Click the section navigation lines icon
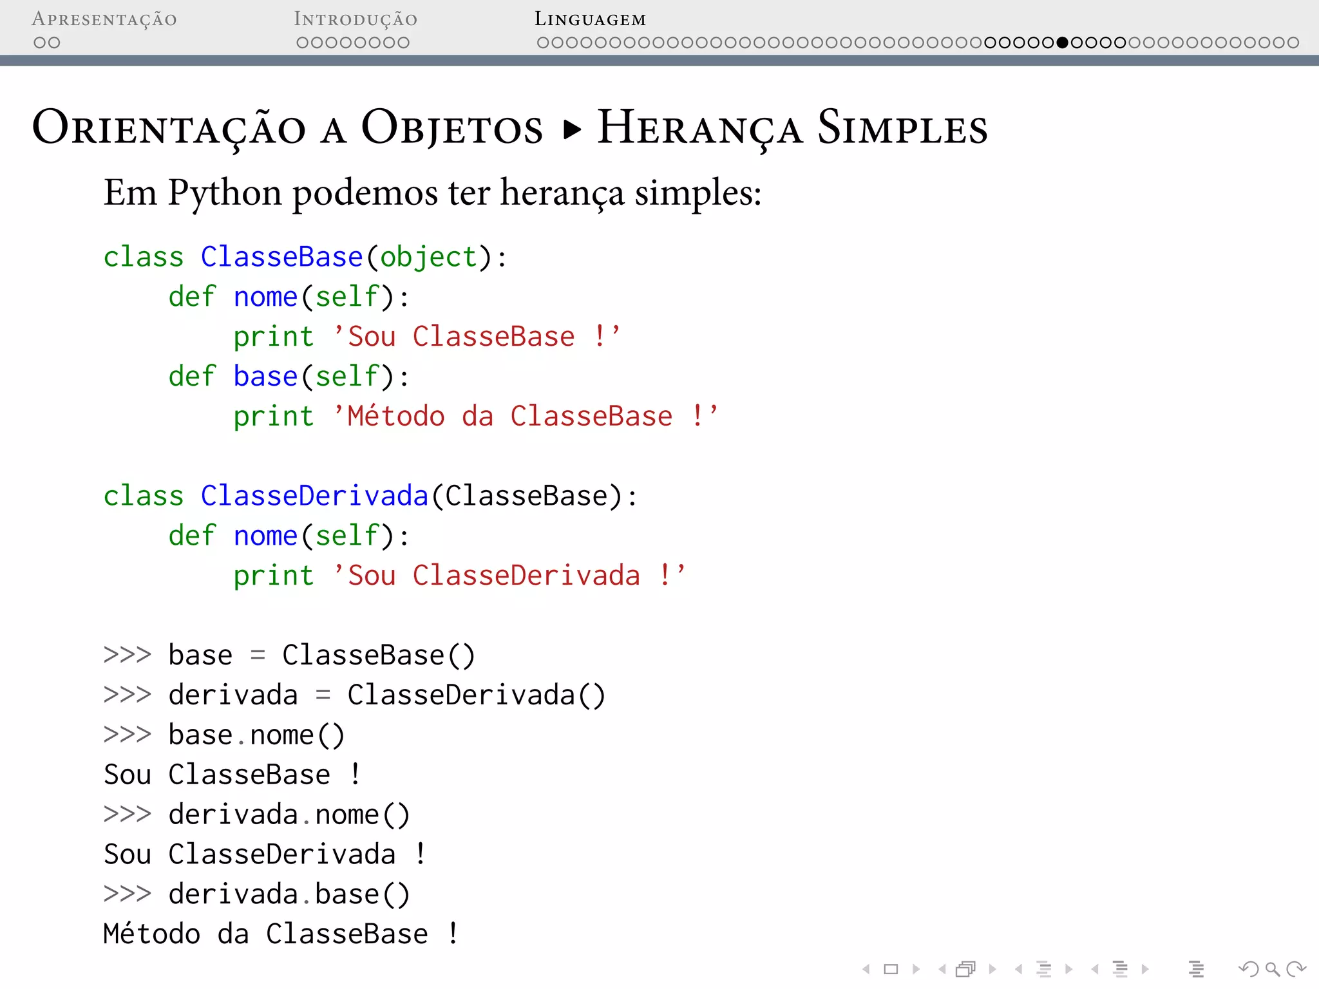The height and width of the screenshot is (989, 1319). [1120, 968]
